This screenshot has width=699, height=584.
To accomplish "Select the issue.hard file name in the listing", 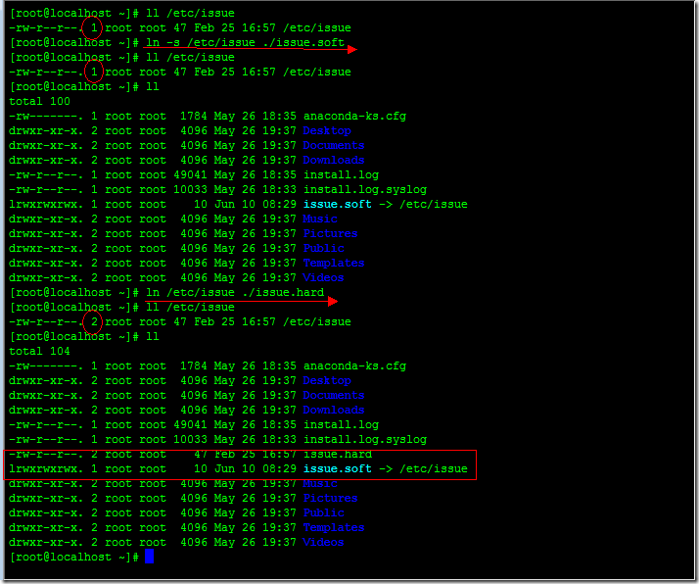I will [x=338, y=455].
